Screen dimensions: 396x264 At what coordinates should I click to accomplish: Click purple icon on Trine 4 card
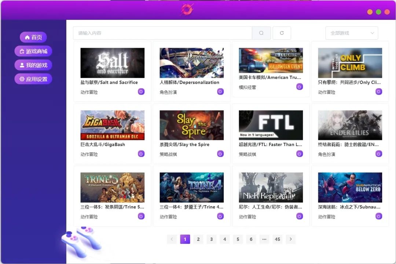point(220,216)
